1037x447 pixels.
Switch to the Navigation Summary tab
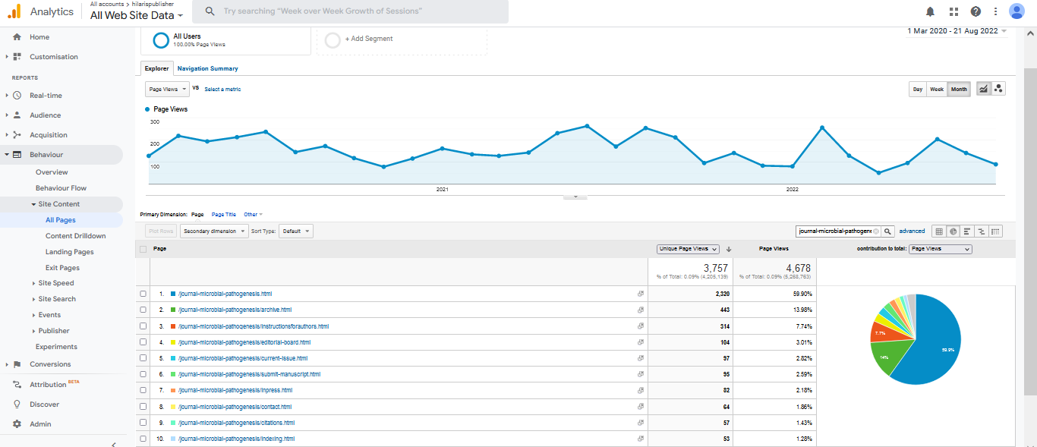pos(207,68)
